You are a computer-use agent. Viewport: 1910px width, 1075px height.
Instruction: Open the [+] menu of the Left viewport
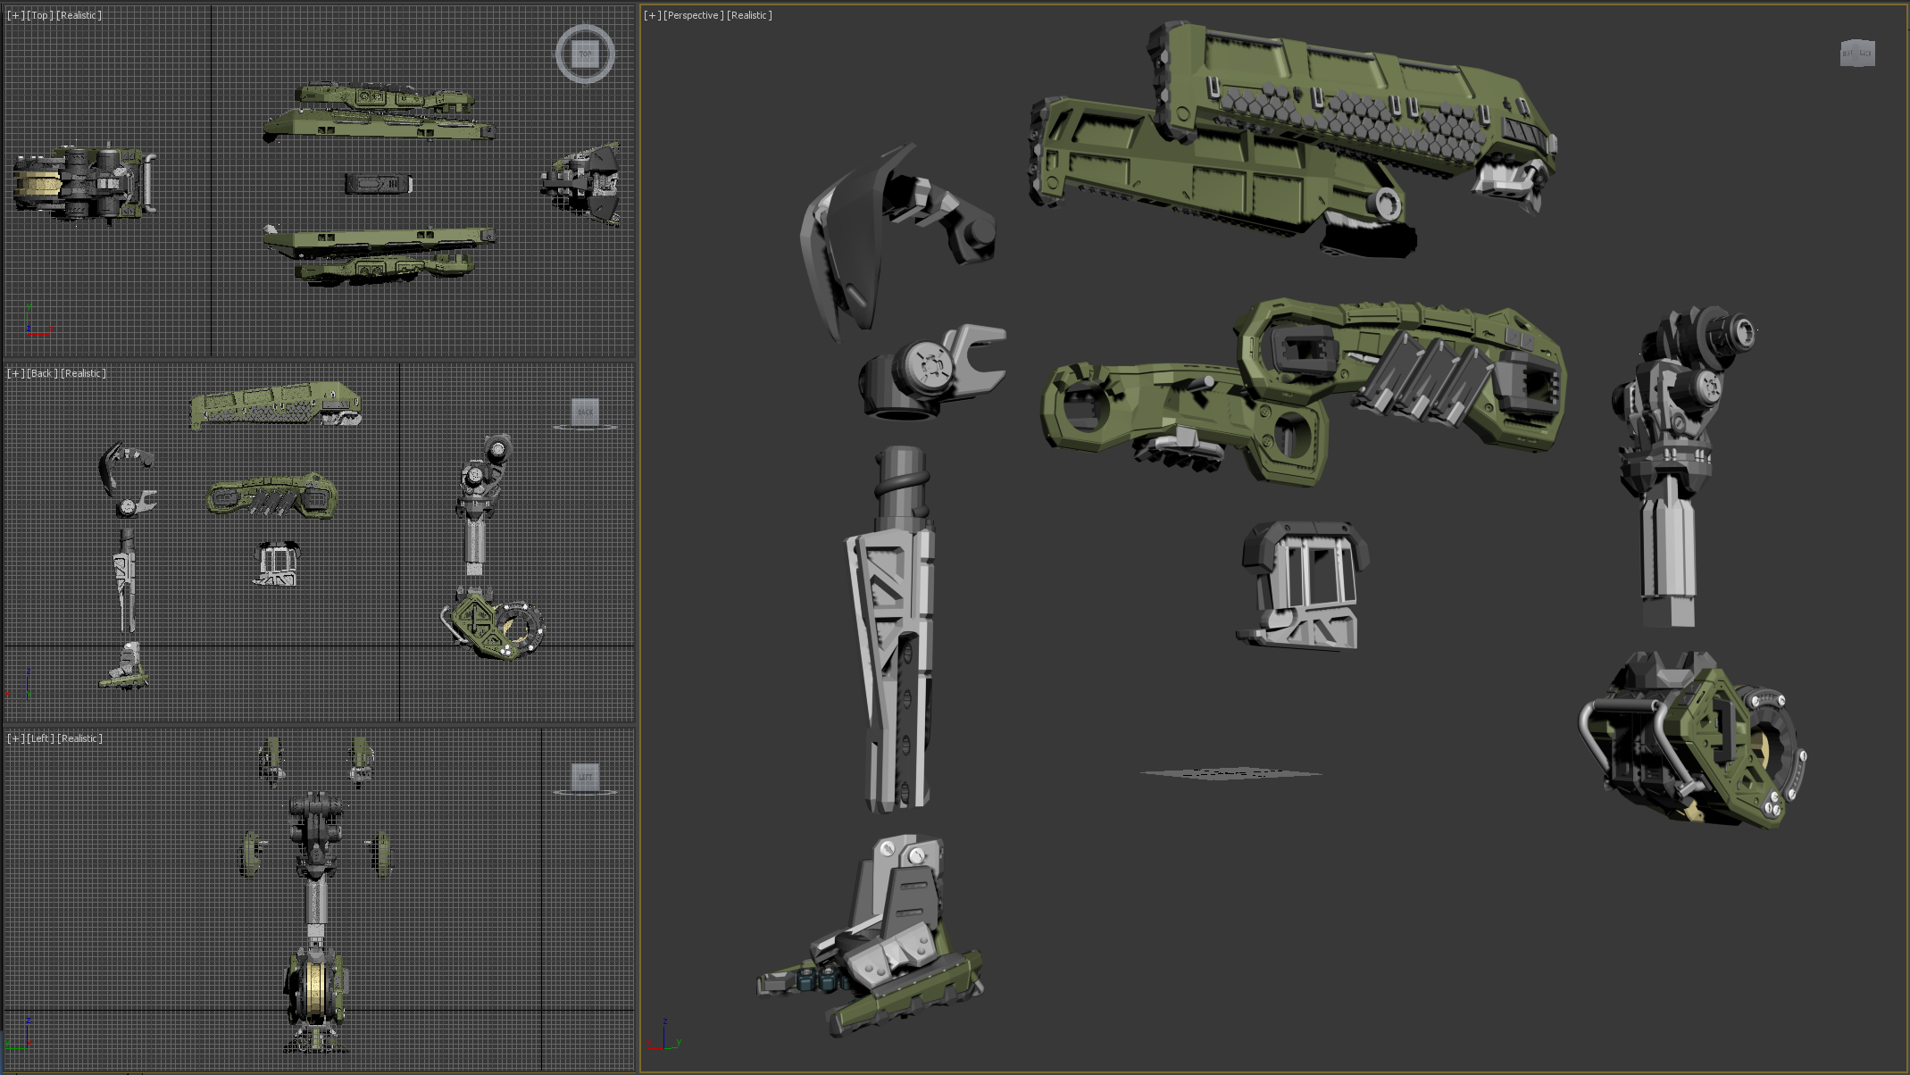point(16,738)
